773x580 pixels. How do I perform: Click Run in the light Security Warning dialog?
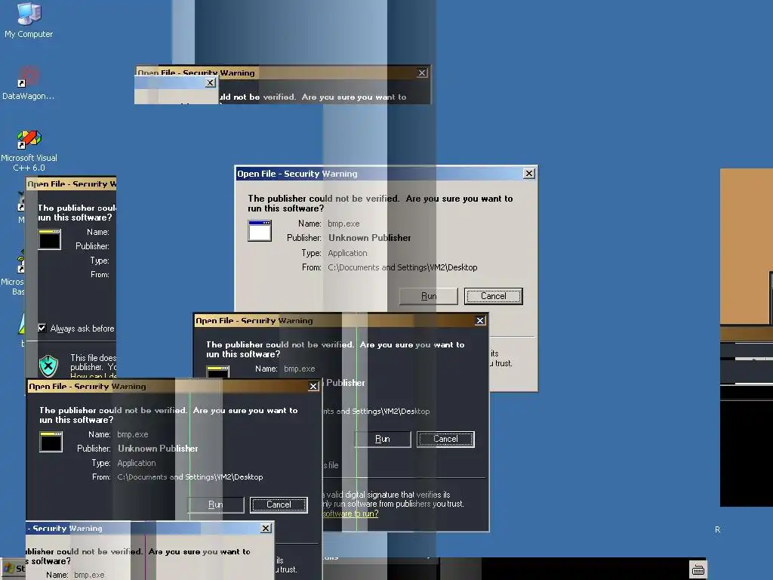point(429,296)
